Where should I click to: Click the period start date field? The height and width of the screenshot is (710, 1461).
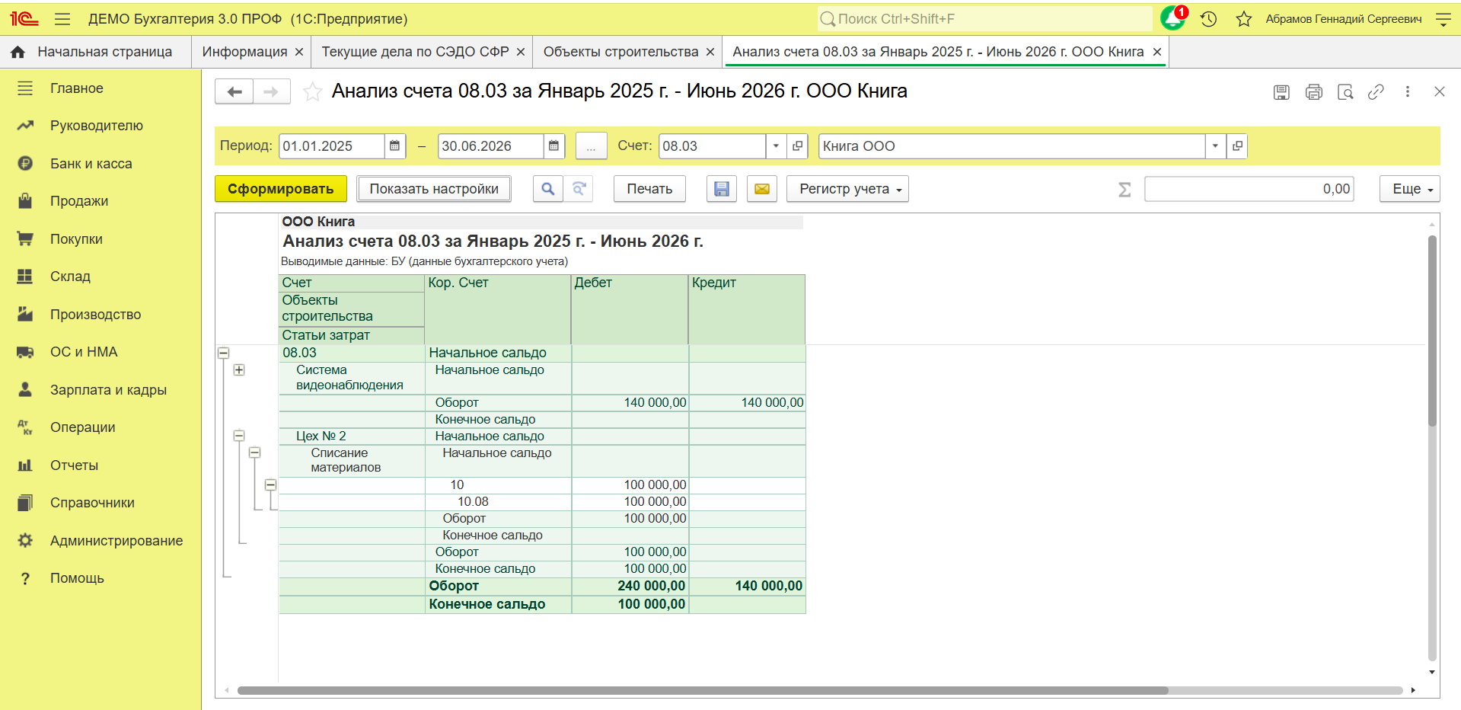tap(332, 146)
